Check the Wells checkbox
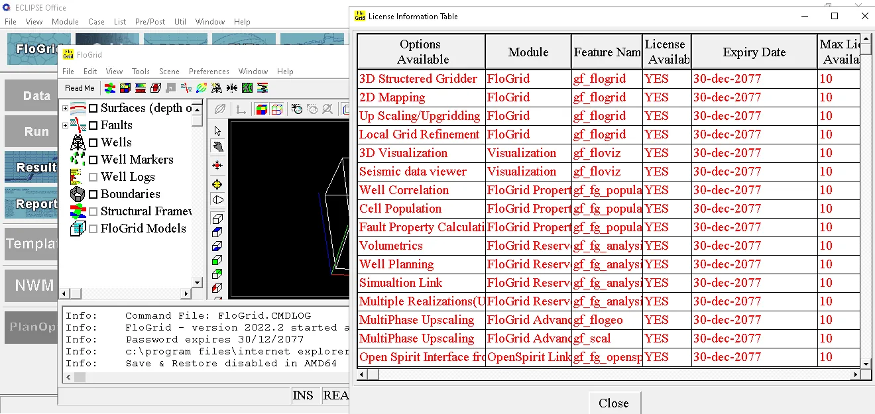This screenshot has width=875, height=414. [x=93, y=142]
